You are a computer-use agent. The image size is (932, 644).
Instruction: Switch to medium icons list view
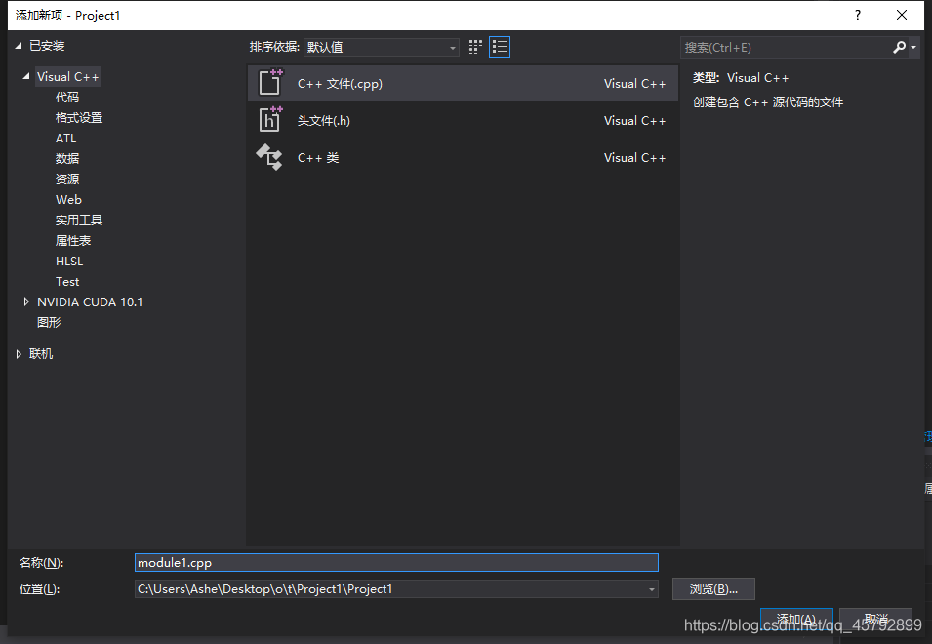(x=500, y=47)
